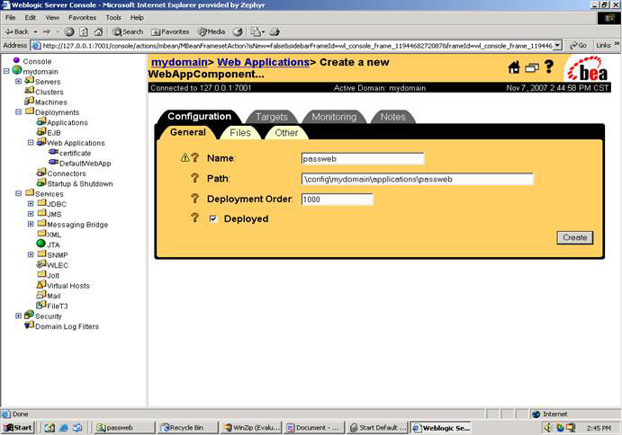Screen dimensions: 622x435
Task: Select Clusters node in tree
Action: click(50, 92)
